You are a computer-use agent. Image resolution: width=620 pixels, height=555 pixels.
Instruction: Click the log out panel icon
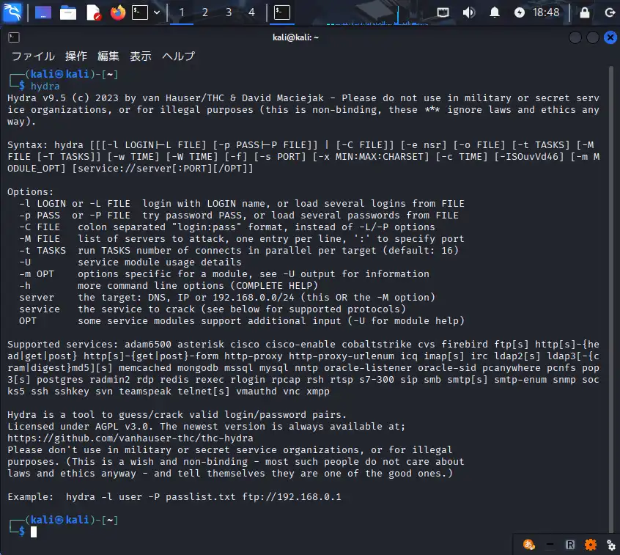pyautogui.click(x=610, y=12)
